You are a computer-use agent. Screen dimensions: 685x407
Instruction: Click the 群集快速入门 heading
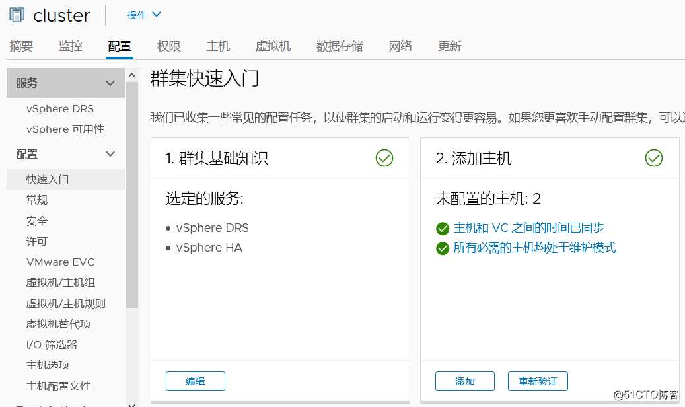pos(205,79)
